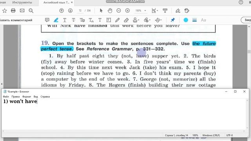This screenshot has height=141, width=251.
Task: Click the highlighted "perfect tense." text
Action: [57, 49]
